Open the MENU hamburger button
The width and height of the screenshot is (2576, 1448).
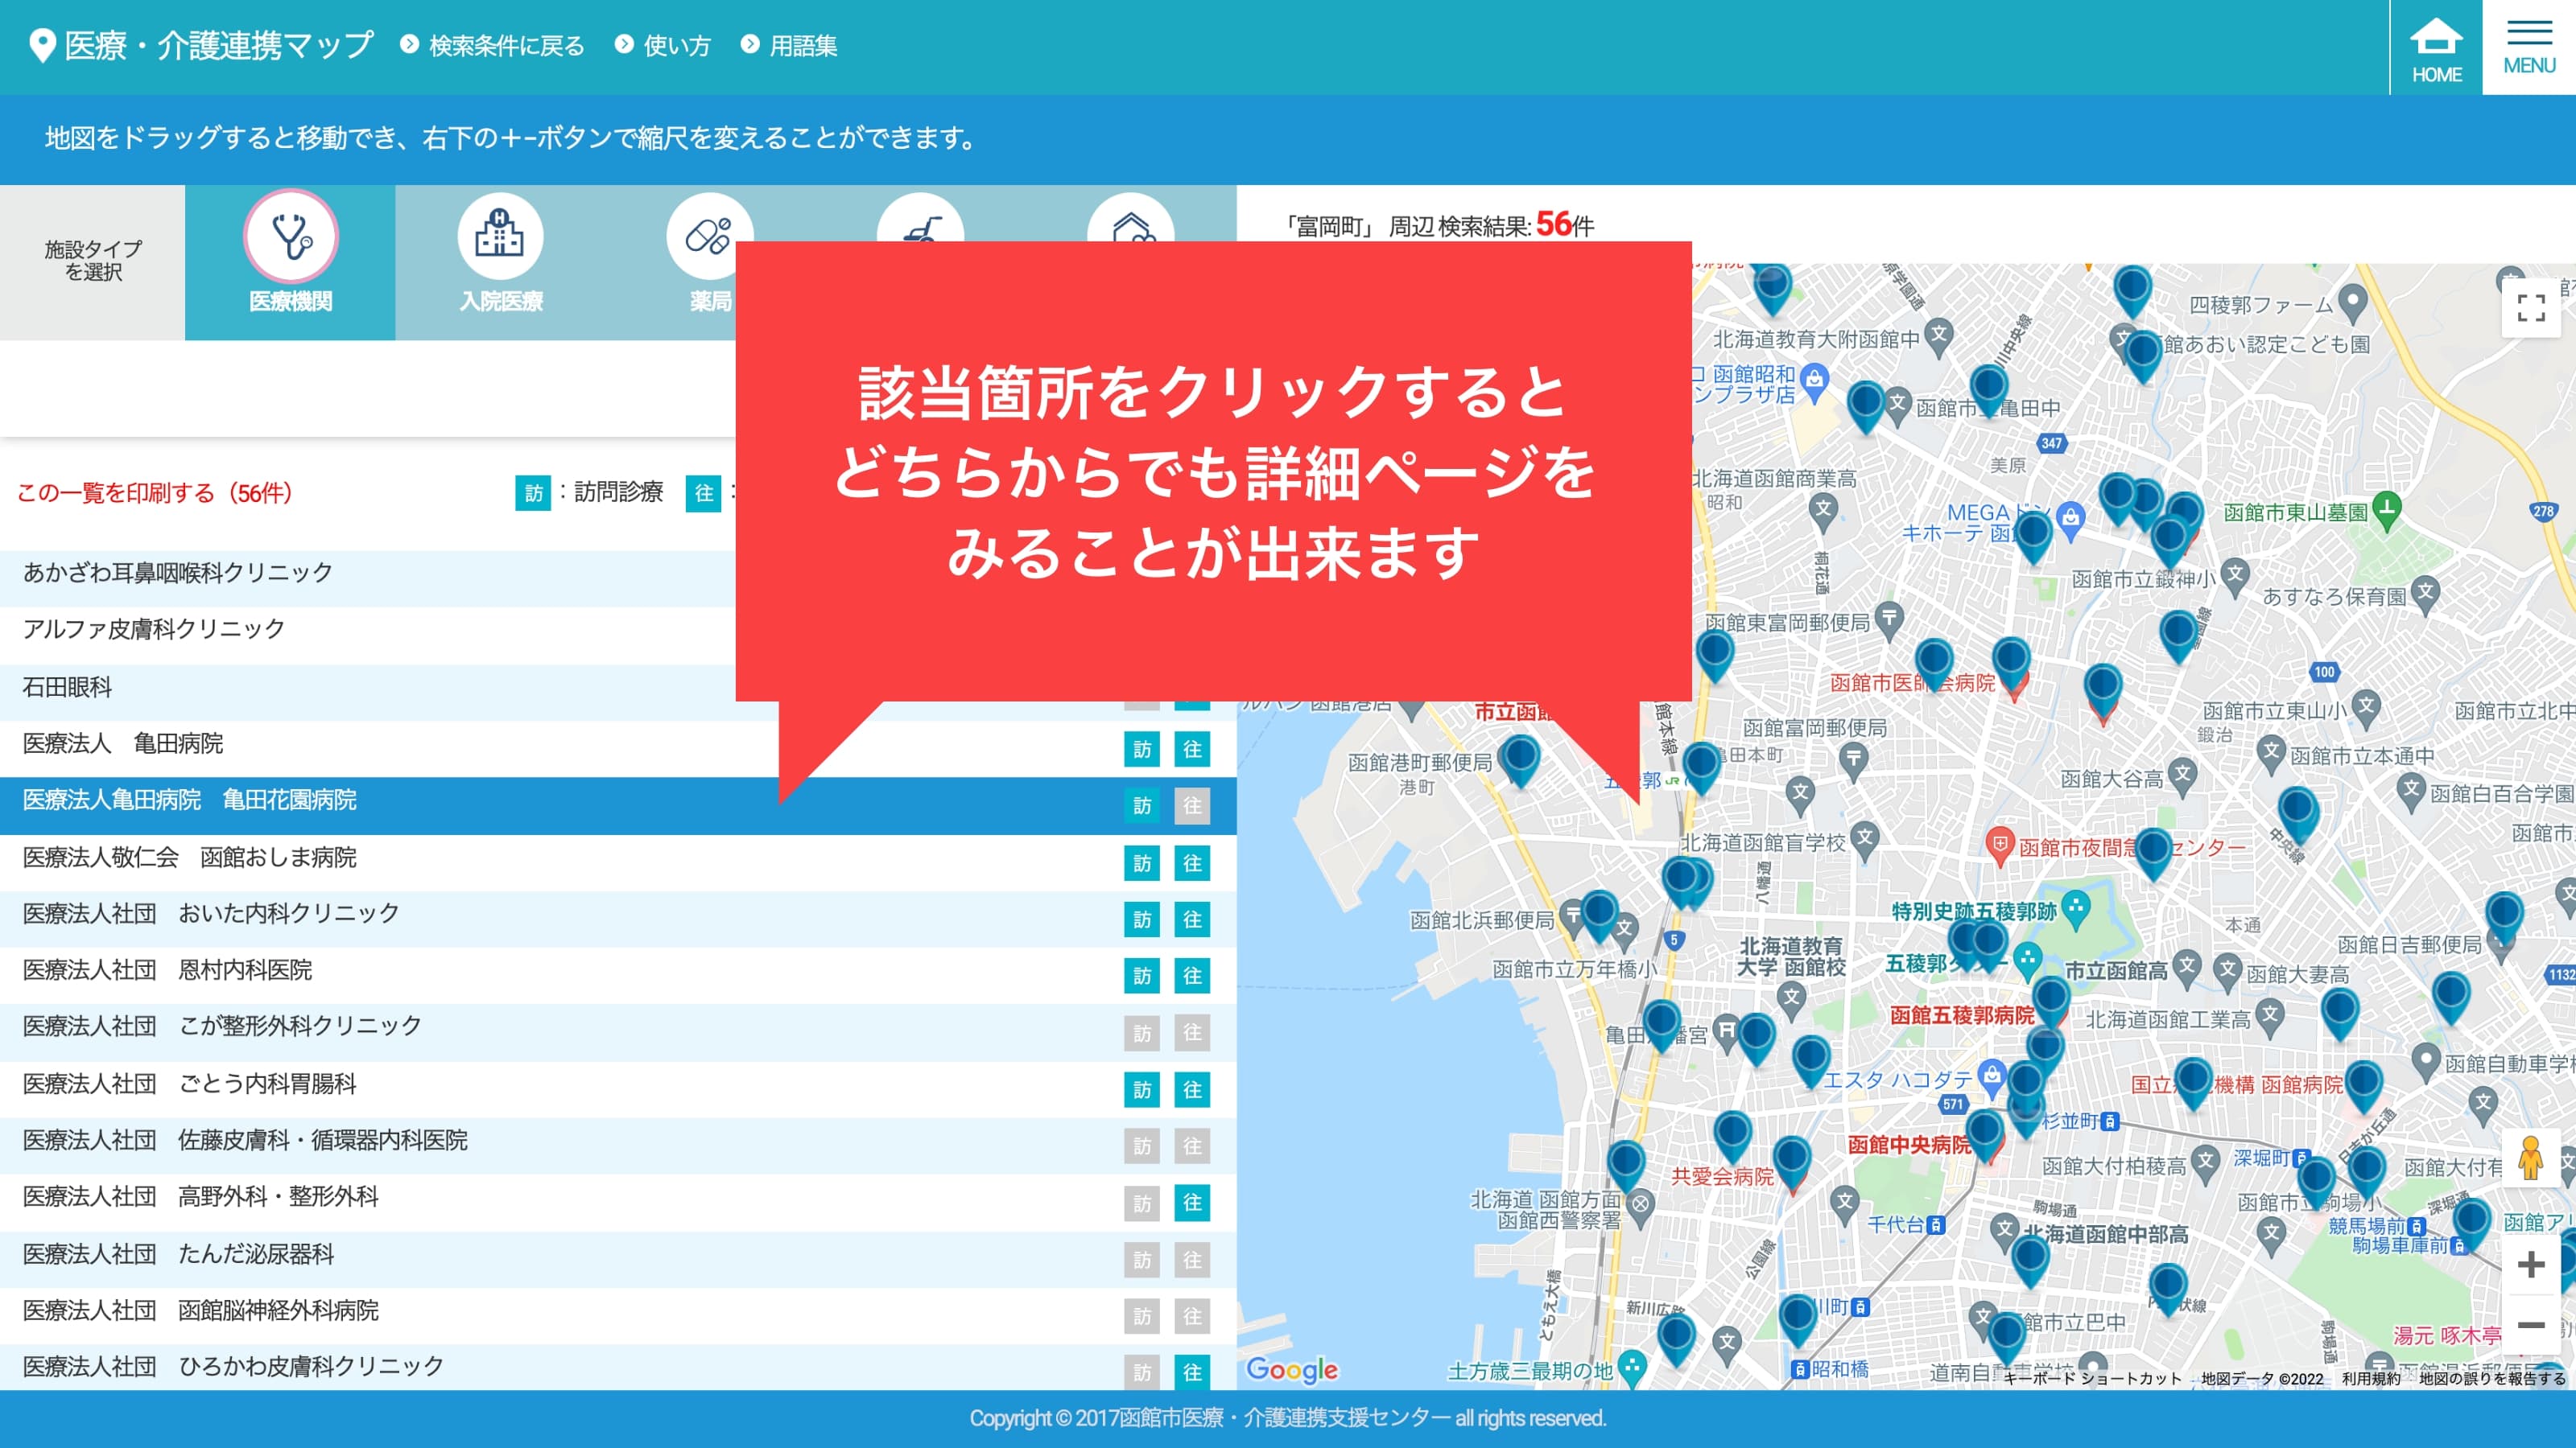pyautogui.click(x=2529, y=48)
